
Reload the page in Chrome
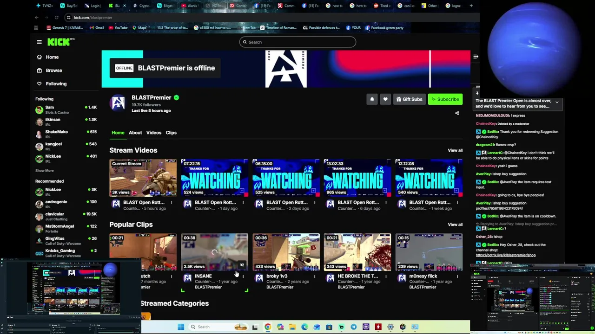click(x=56, y=18)
